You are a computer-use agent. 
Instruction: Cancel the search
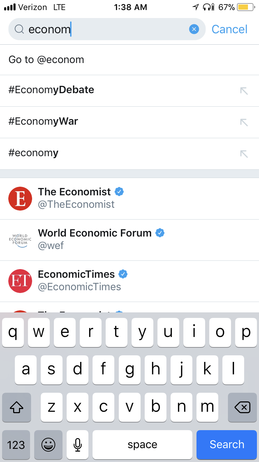(x=230, y=29)
